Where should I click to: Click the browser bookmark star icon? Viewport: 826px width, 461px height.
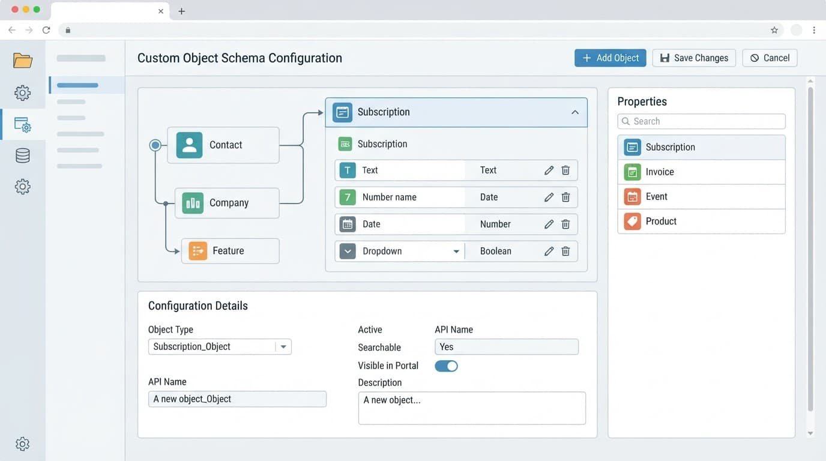pyautogui.click(x=774, y=30)
